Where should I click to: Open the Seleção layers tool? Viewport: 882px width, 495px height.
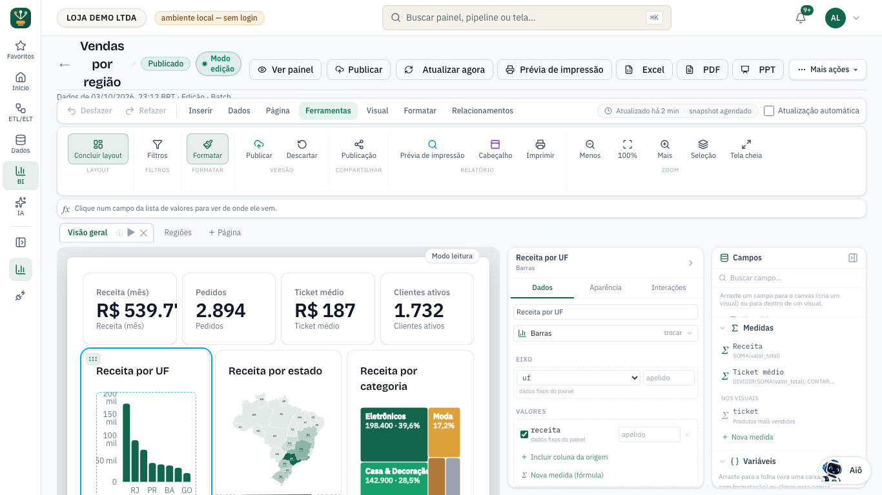point(703,149)
